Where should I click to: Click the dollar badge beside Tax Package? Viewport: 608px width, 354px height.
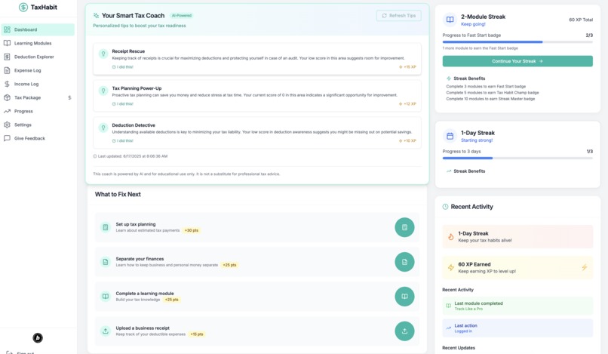pyautogui.click(x=69, y=98)
